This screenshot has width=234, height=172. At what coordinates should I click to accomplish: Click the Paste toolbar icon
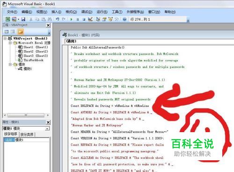pos(44,19)
